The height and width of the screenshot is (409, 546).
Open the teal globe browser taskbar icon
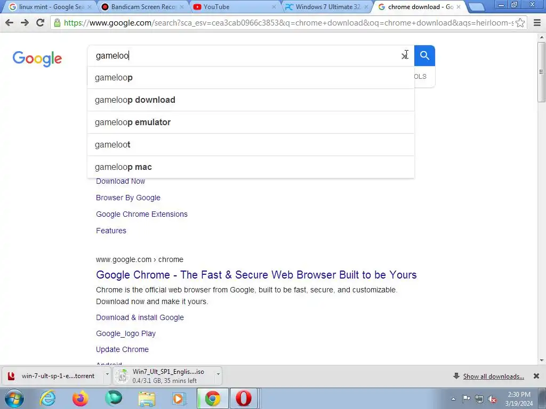click(114, 398)
